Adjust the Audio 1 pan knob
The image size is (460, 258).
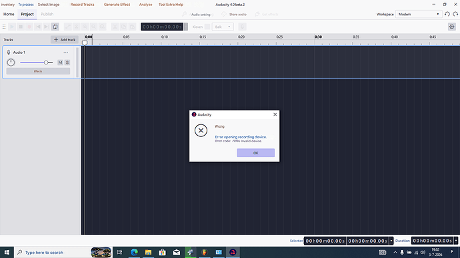pos(11,63)
